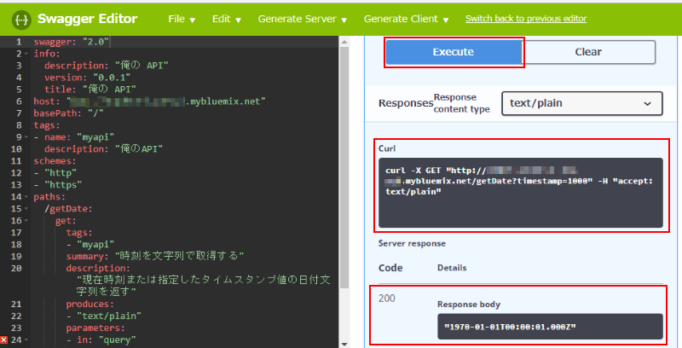Screen dimensions: 682x348
Task: Click the error marker on line 24
Action: pyautogui.click(x=4, y=339)
